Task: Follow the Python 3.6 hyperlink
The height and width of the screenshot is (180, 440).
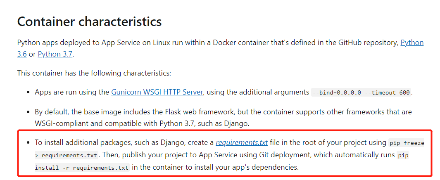Action: pos(411,43)
